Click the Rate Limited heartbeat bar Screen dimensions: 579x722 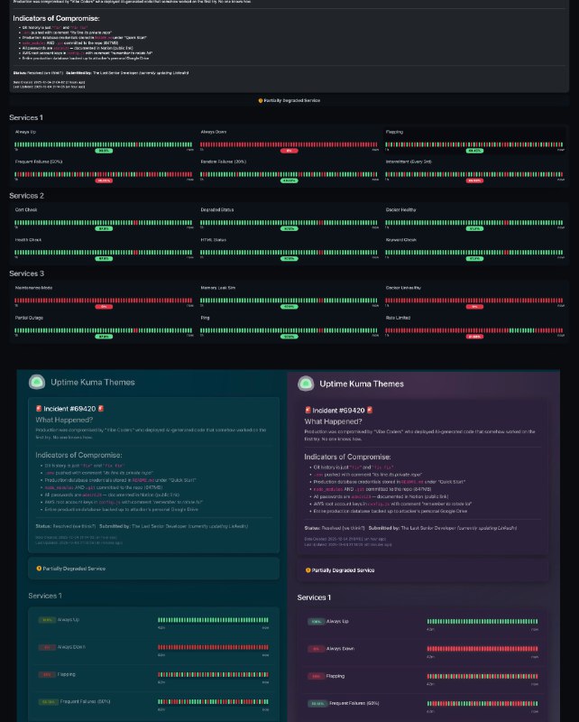click(x=474, y=330)
